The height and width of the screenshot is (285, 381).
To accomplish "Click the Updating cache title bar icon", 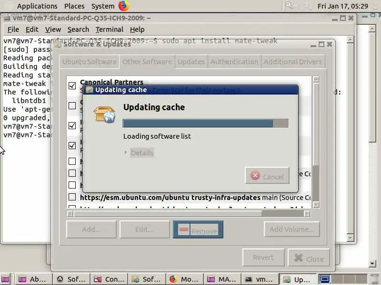I will coord(90,90).
